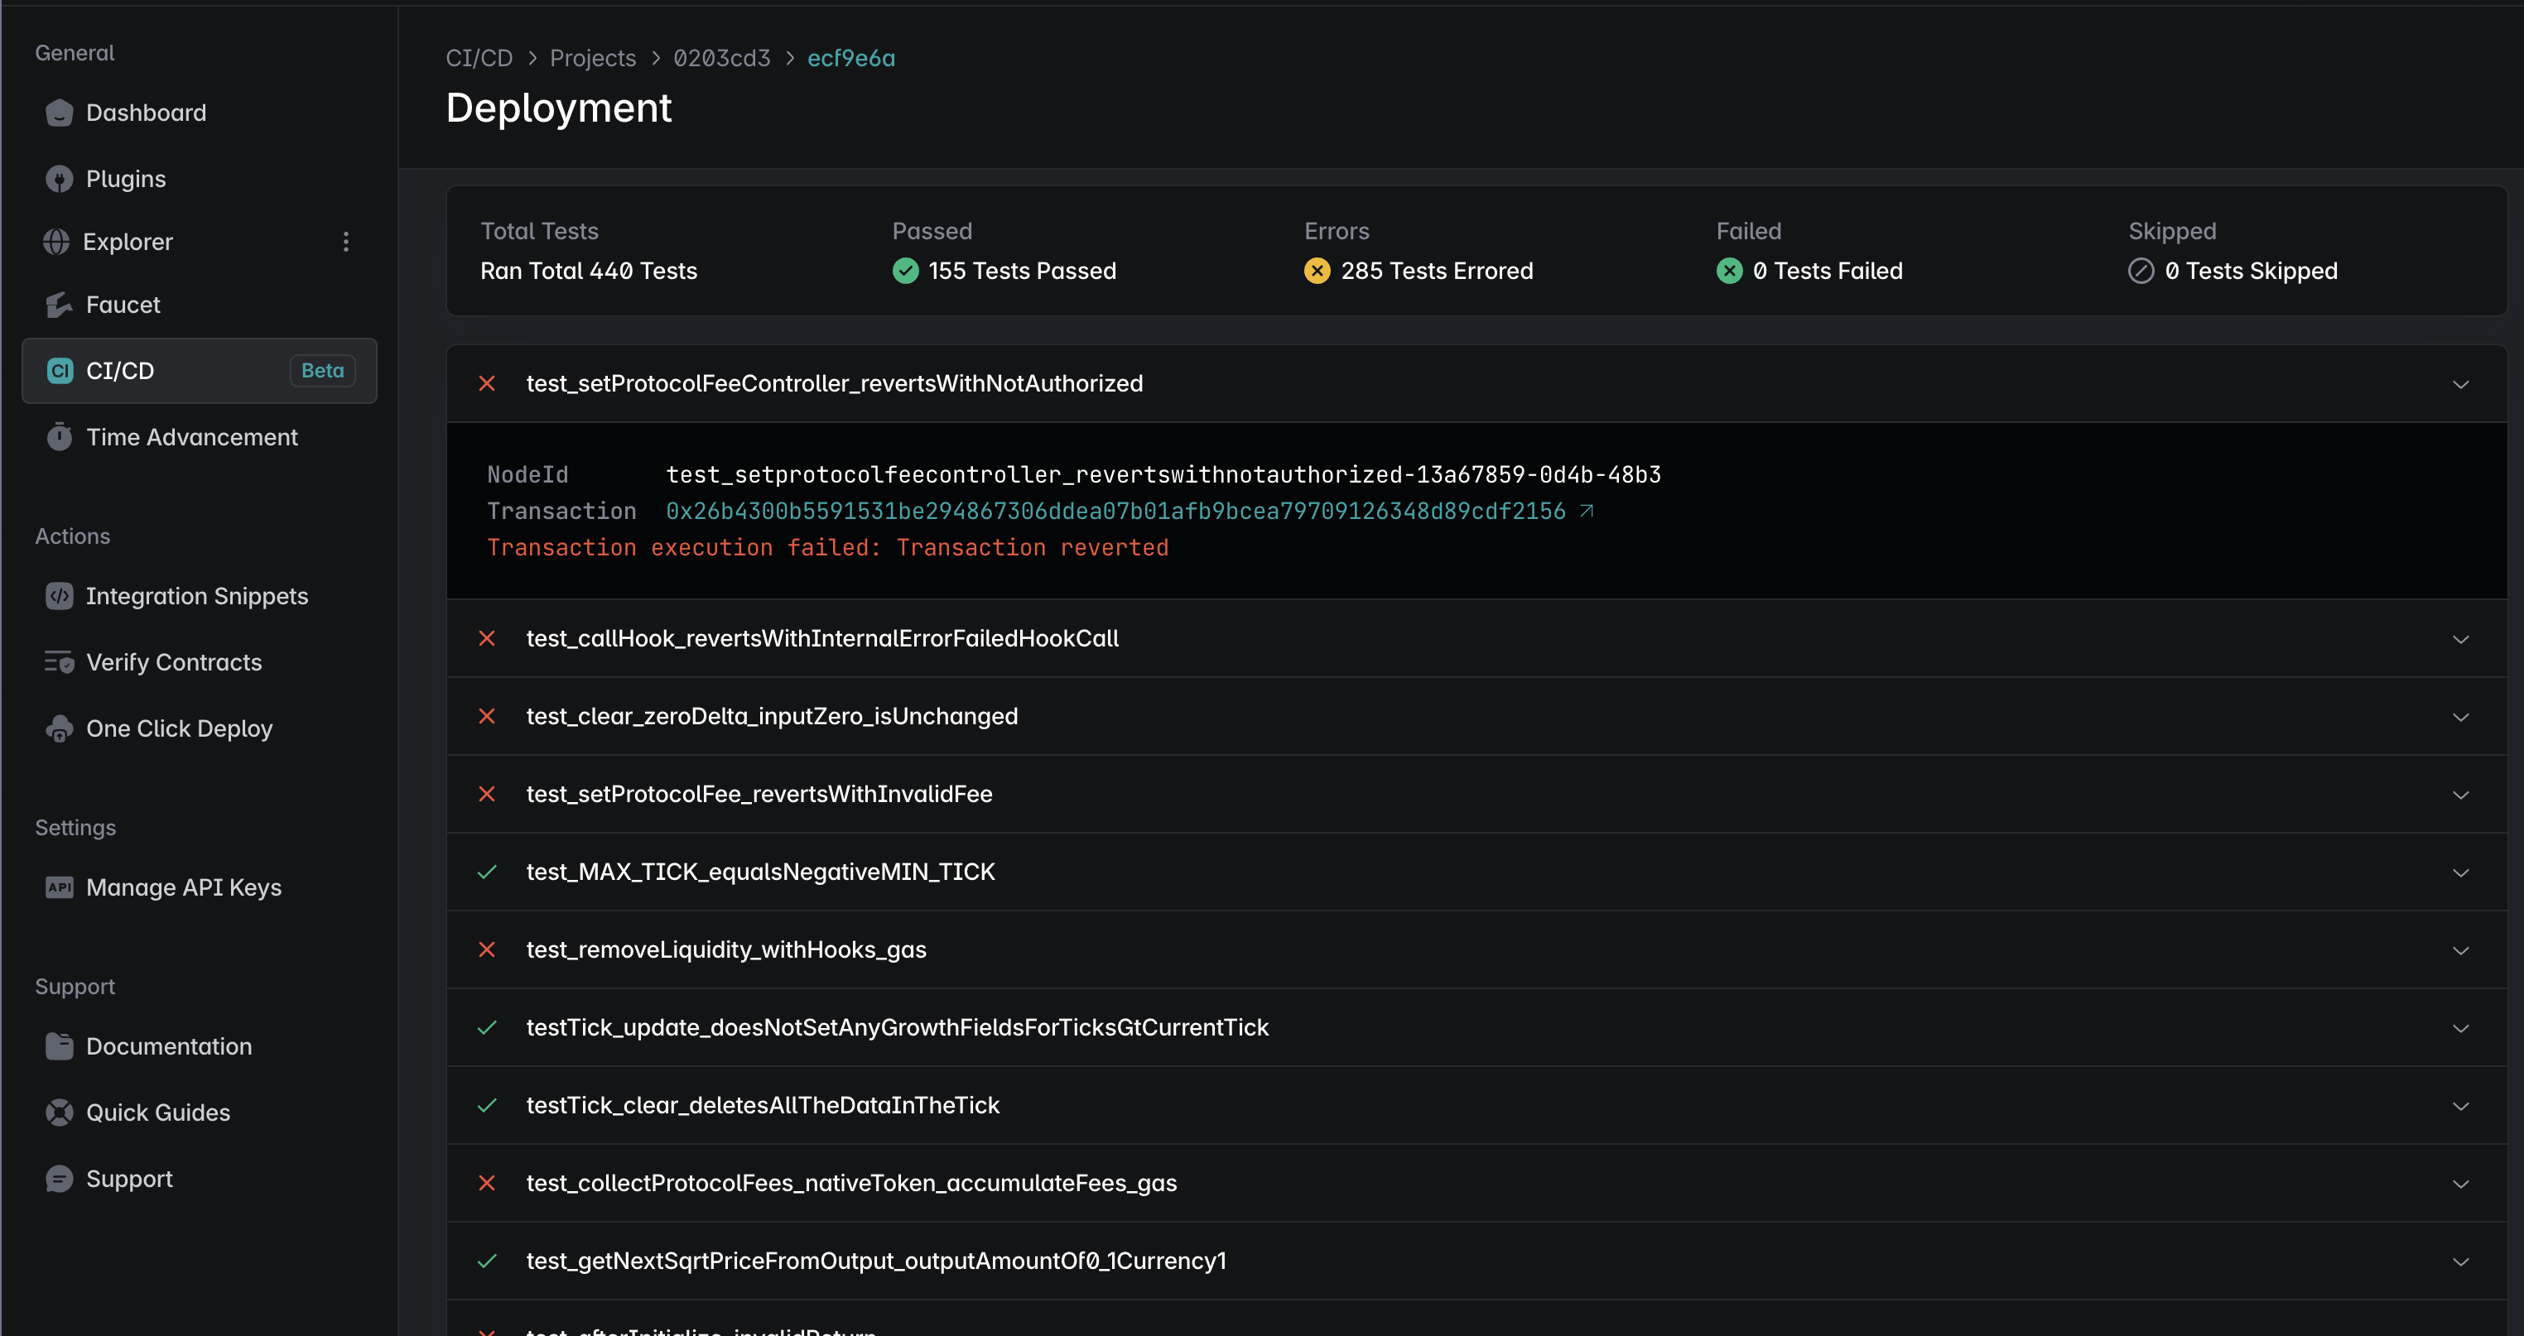Open Time Advancement
Viewport: 2524px width, 1336px height.
(192, 437)
